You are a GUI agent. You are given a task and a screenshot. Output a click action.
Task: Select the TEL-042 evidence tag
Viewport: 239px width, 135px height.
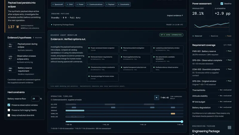tap(12, 45)
